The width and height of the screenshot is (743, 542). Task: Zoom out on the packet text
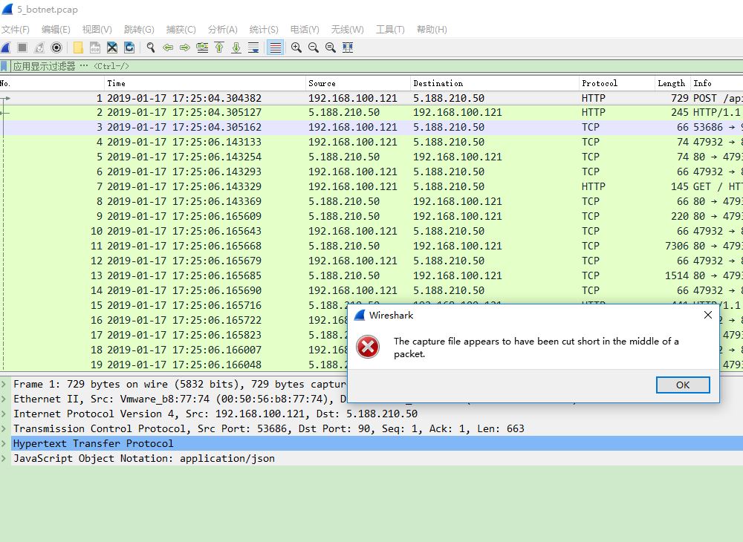coord(314,48)
